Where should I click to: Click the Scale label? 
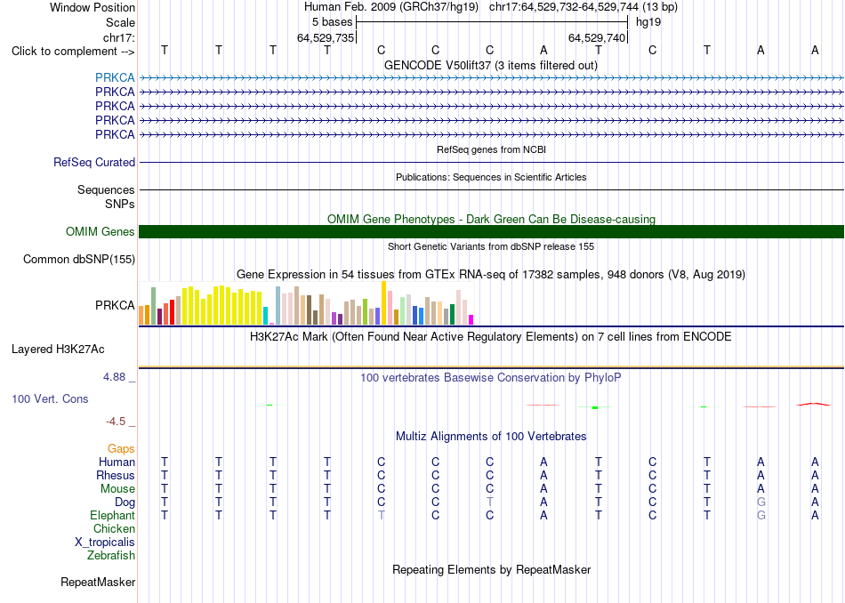[x=120, y=22]
